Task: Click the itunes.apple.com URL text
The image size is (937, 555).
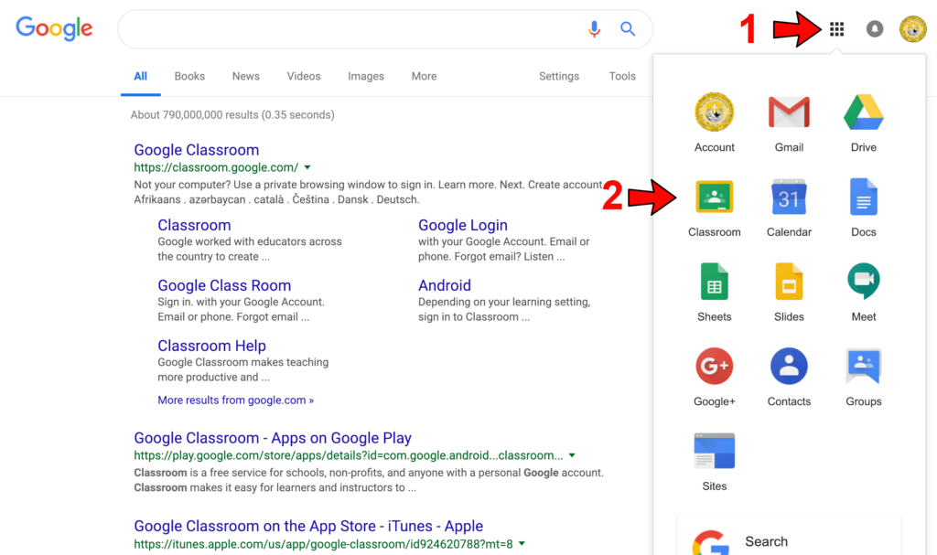Action: pos(323,544)
